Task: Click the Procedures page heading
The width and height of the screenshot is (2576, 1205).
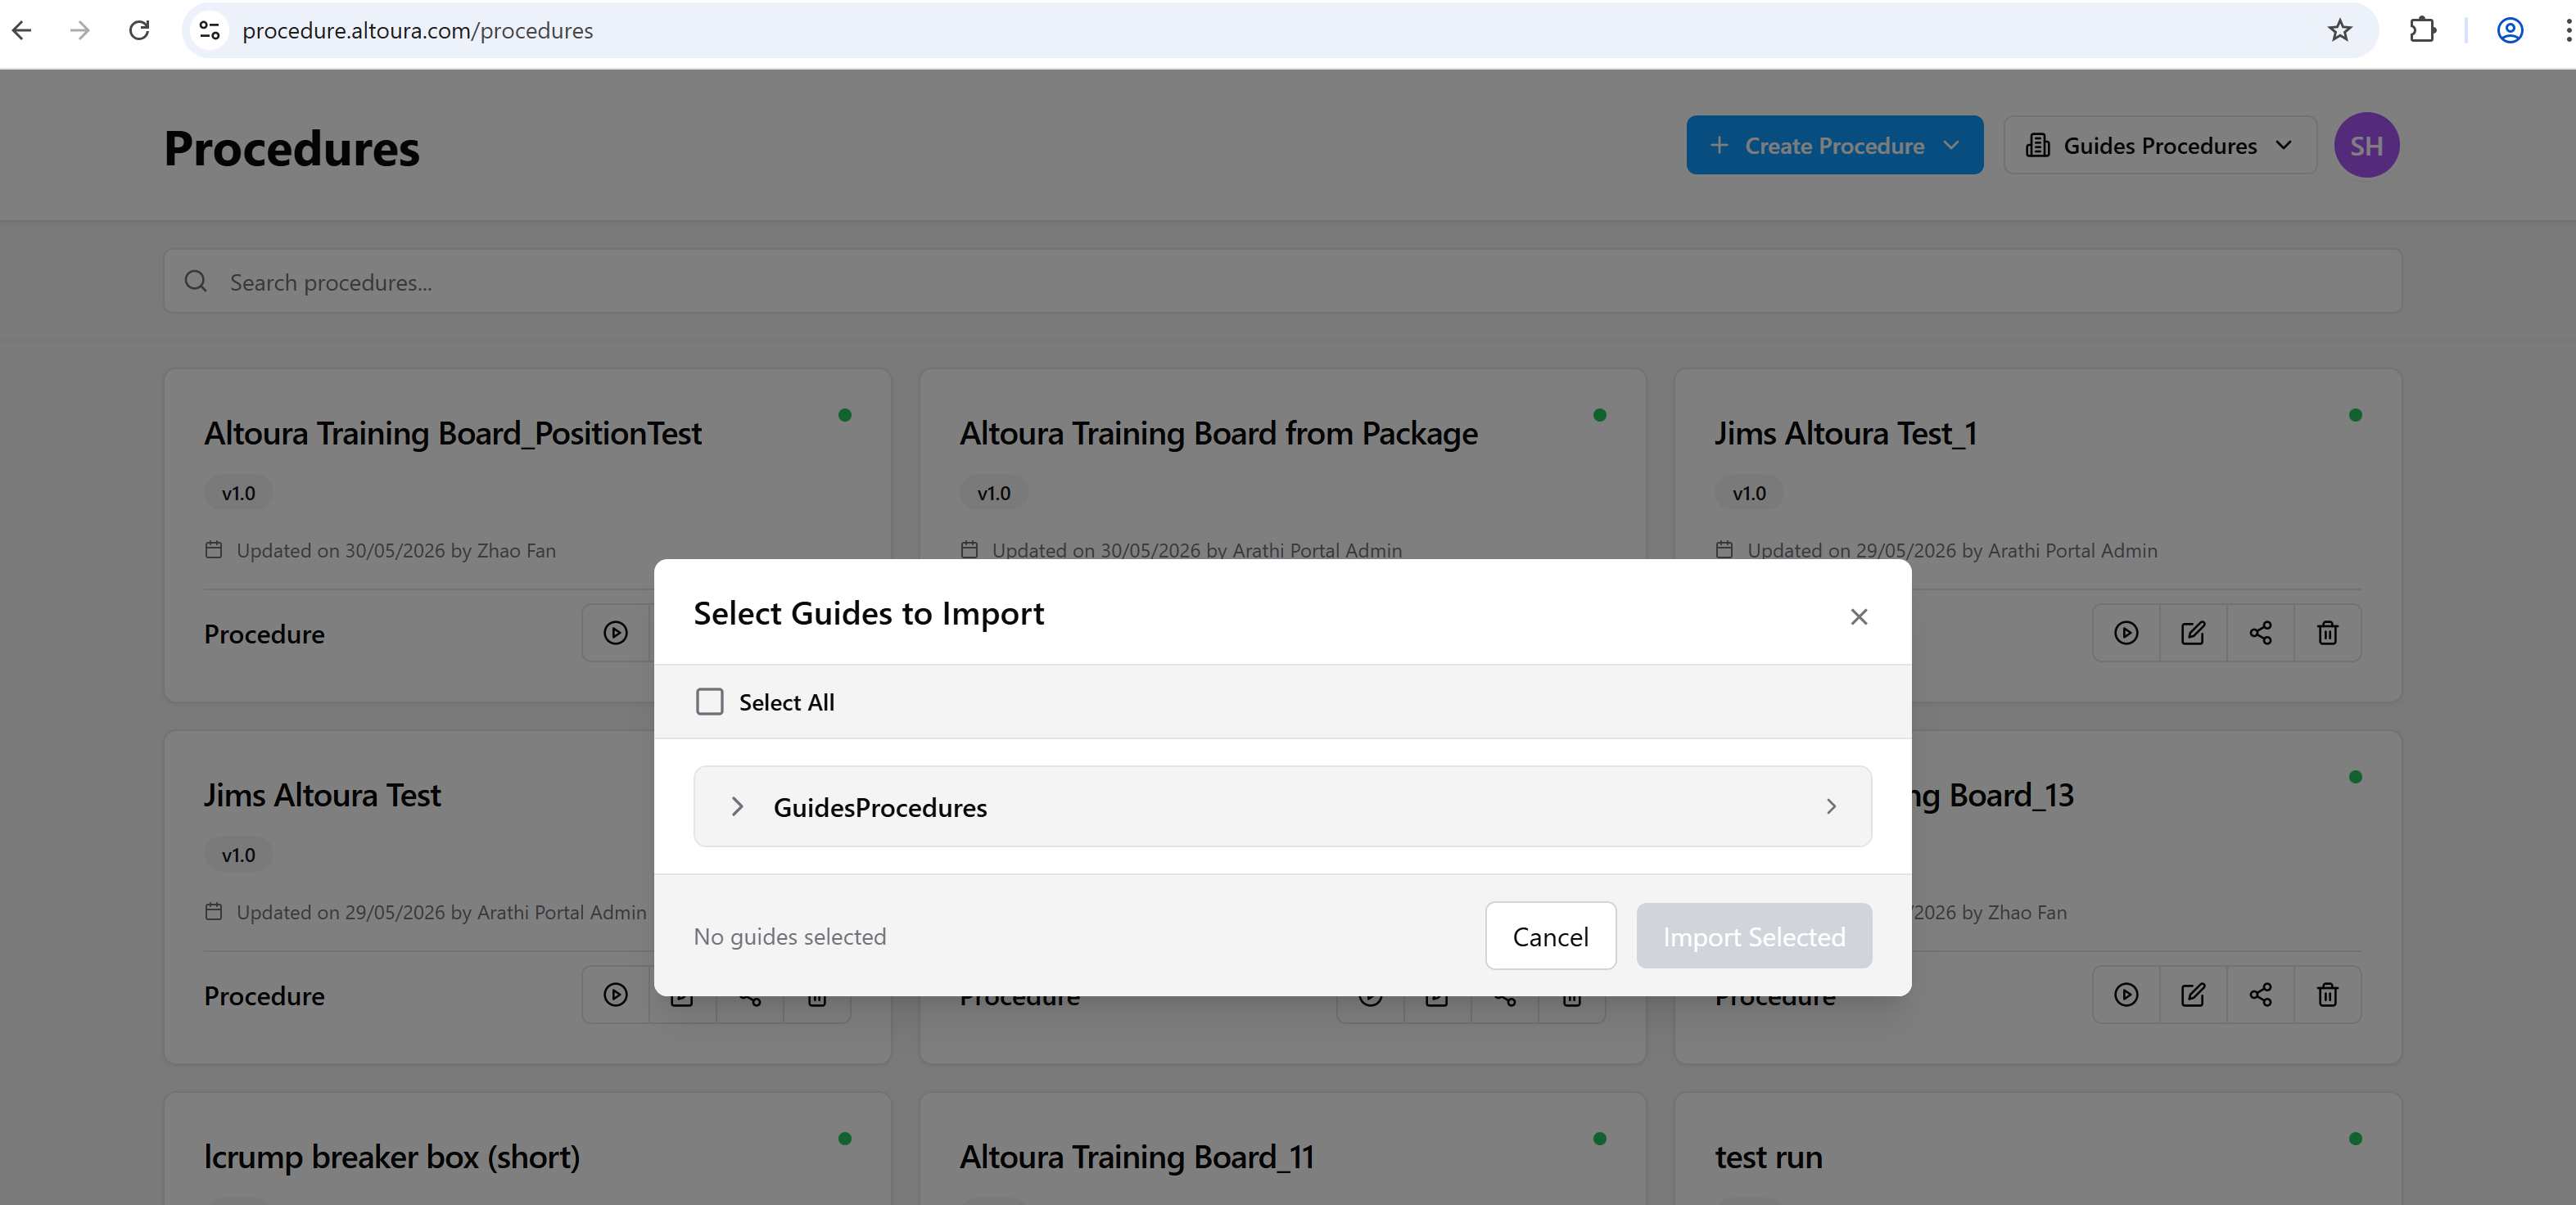Action: 291,148
